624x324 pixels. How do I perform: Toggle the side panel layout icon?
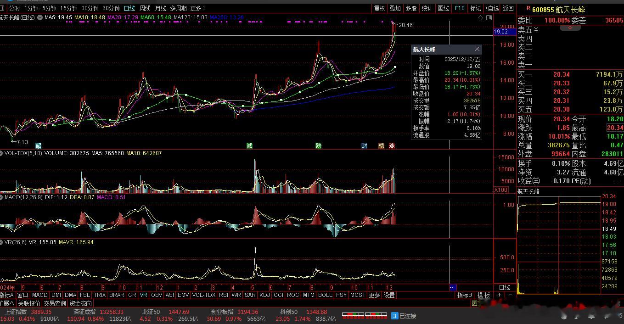(488, 17)
